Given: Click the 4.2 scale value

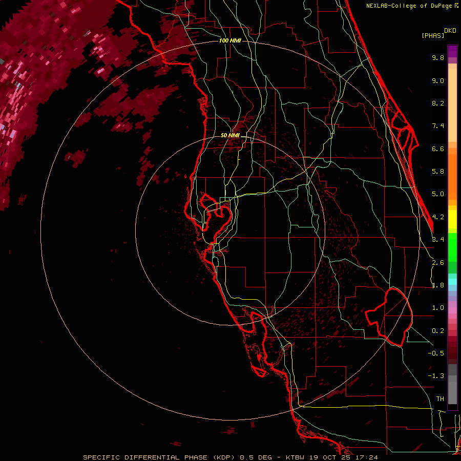Looking at the screenshot, I should click(438, 217).
